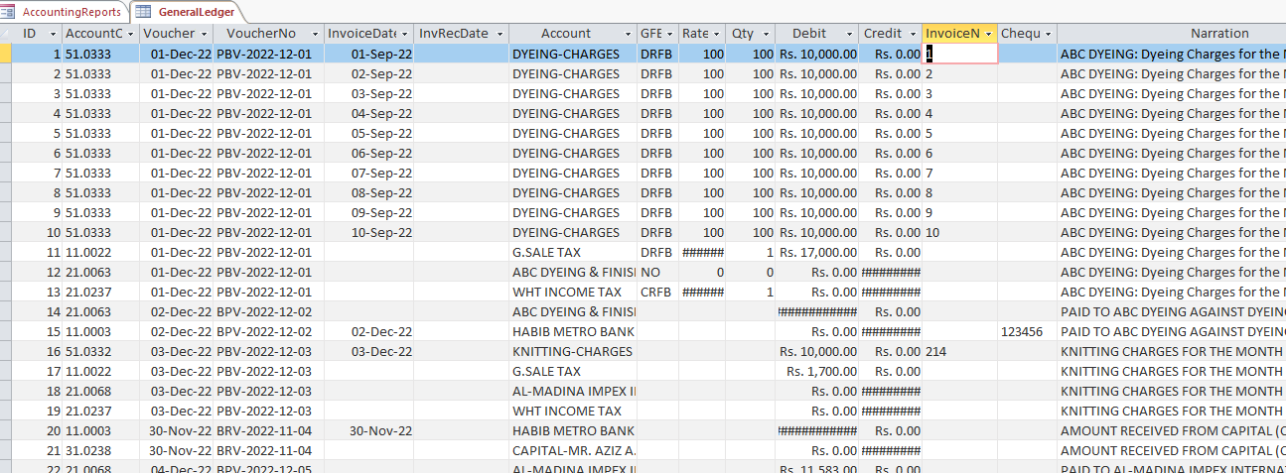Click 'BRV-2022-11-04' voucher number in row 21
1286x473 pixels.
tap(269, 450)
